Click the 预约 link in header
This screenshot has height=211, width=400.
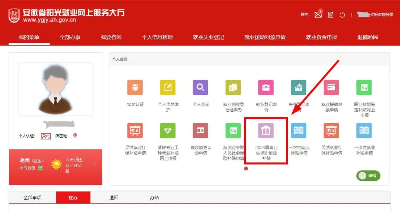coord(304,15)
